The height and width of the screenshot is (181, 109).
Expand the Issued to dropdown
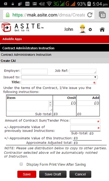point(60,77)
